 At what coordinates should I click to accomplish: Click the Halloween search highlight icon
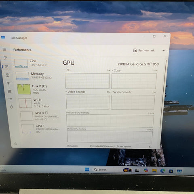[x=127, y=170]
